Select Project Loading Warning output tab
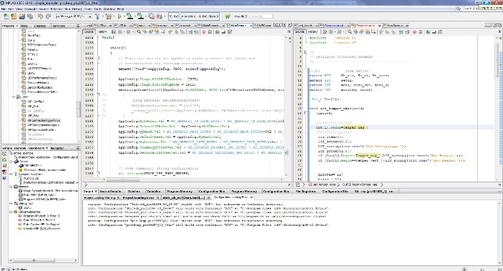 click(99, 197)
